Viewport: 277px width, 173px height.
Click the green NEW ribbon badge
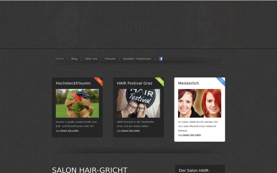point(160,81)
